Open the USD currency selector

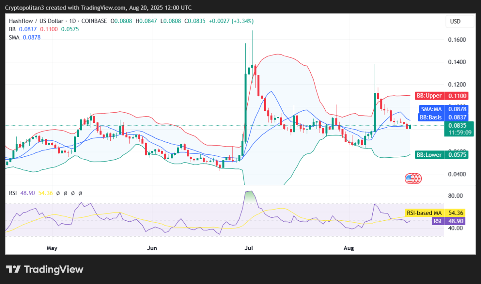pyautogui.click(x=459, y=21)
